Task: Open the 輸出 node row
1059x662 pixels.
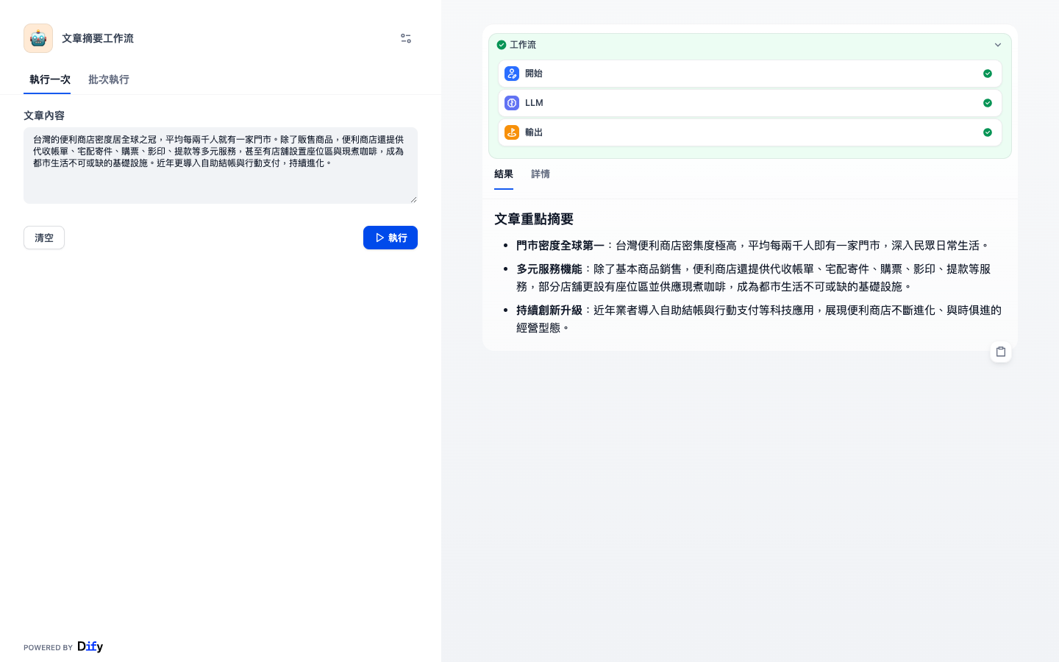Action: (750, 132)
